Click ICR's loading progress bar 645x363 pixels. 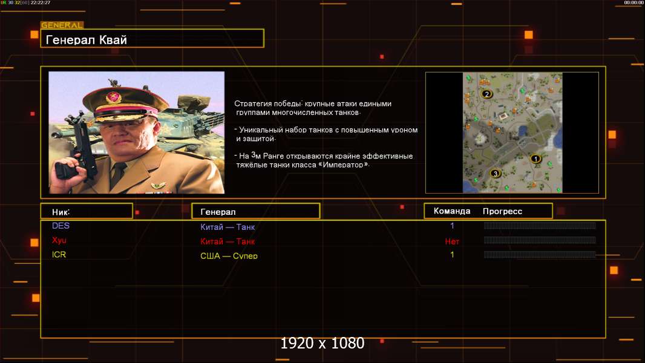pos(539,255)
